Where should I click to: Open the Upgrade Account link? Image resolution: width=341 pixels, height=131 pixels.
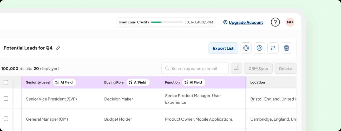[246, 22]
